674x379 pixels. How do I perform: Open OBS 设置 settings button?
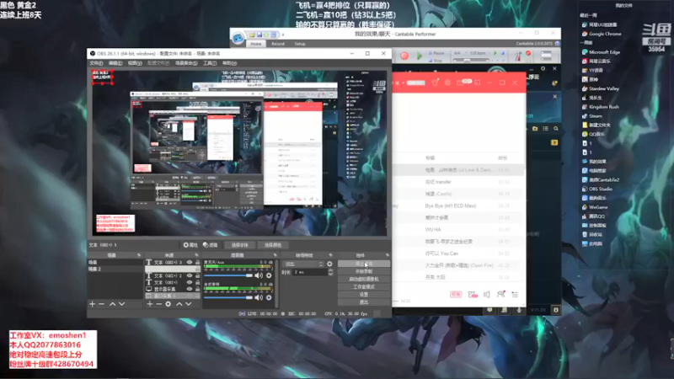364,294
